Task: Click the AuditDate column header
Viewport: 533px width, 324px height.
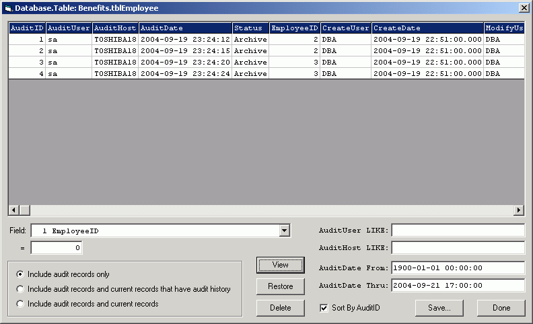Action: [x=185, y=28]
